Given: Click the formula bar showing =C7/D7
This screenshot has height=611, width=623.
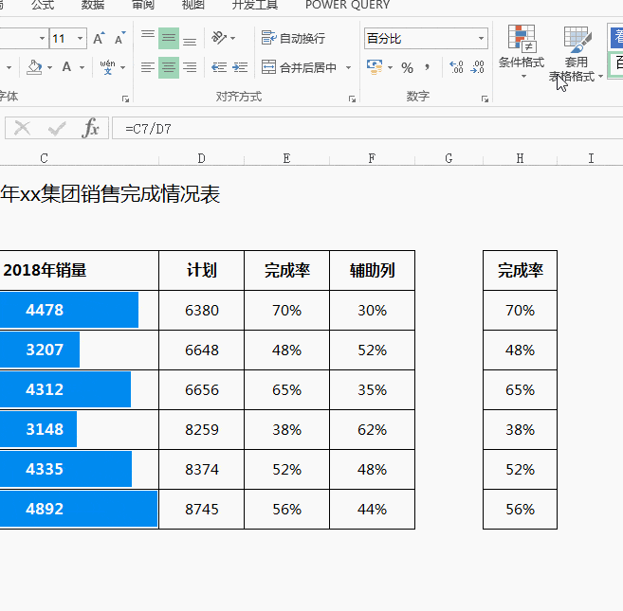Looking at the screenshot, I should tap(368, 128).
